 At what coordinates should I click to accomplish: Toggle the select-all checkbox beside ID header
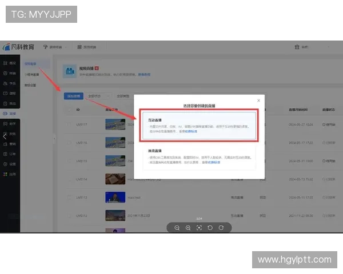pyautogui.click(x=70, y=109)
